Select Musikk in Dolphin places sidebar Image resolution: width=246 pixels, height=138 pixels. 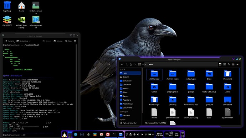click(x=130, y=89)
